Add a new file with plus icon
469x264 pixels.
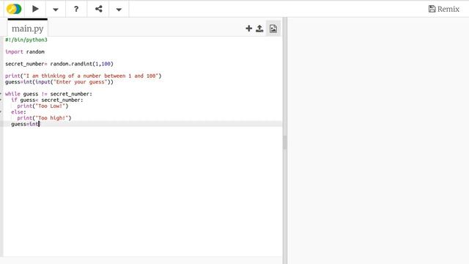(x=249, y=29)
